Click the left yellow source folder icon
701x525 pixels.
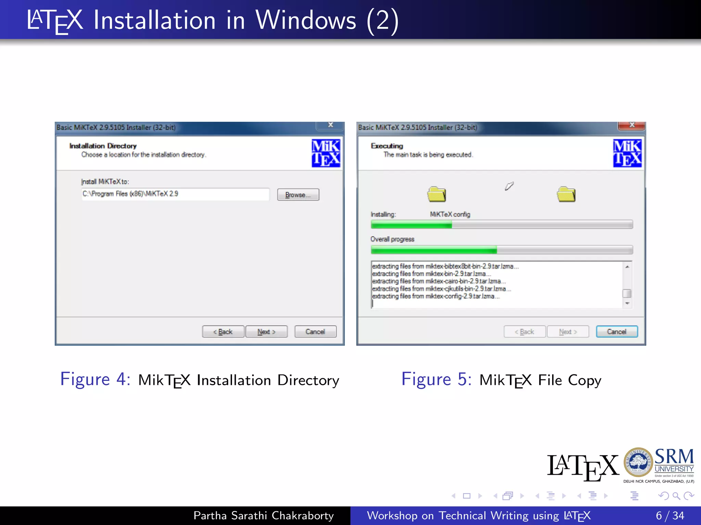click(437, 194)
